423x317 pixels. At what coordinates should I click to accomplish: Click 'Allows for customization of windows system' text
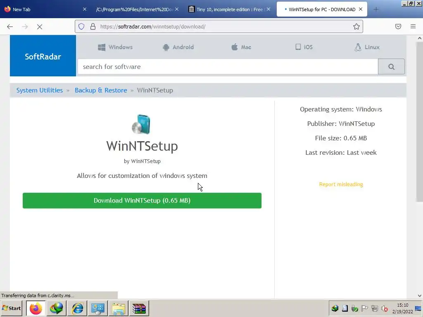tap(142, 176)
